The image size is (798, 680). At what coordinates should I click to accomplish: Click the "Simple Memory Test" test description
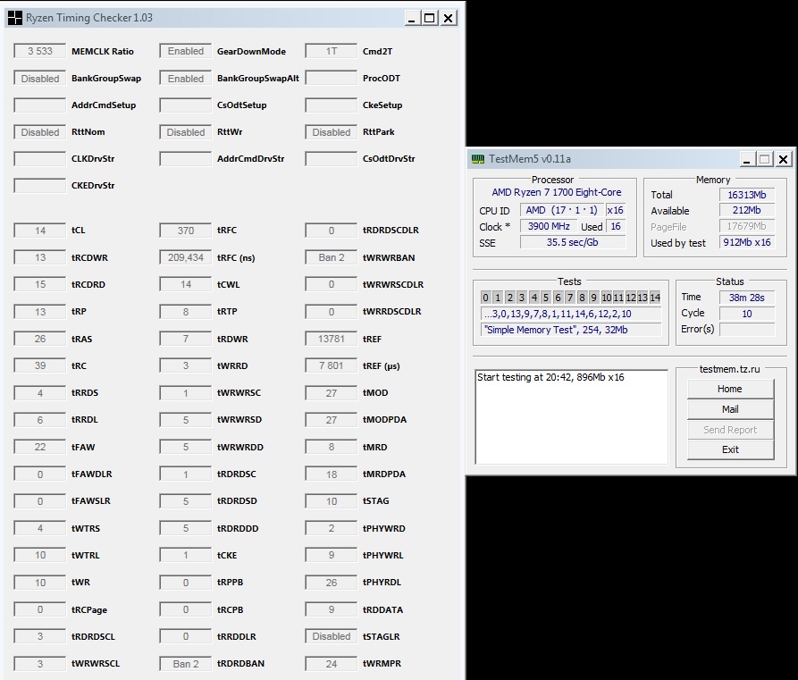[x=570, y=330]
